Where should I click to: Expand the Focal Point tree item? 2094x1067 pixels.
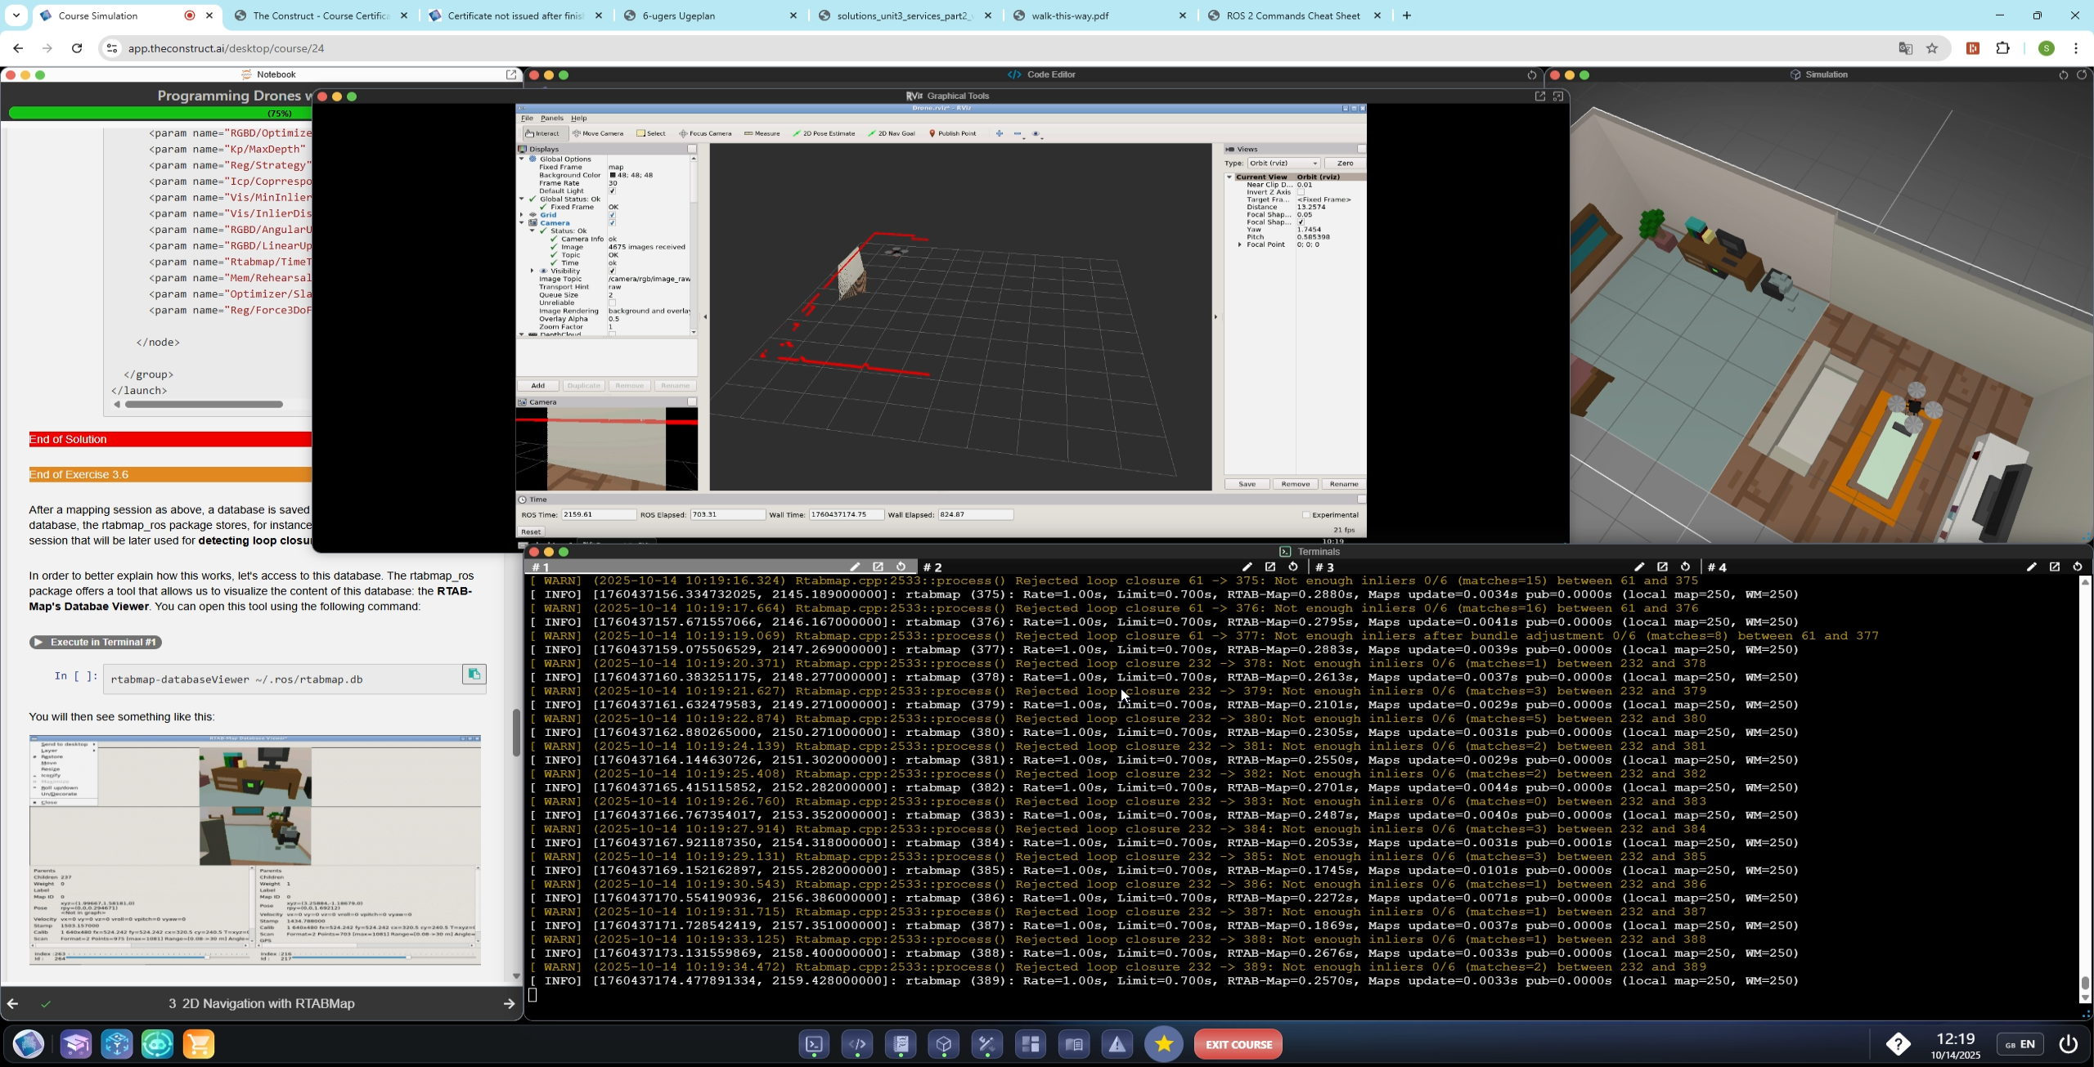[x=1240, y=244]
